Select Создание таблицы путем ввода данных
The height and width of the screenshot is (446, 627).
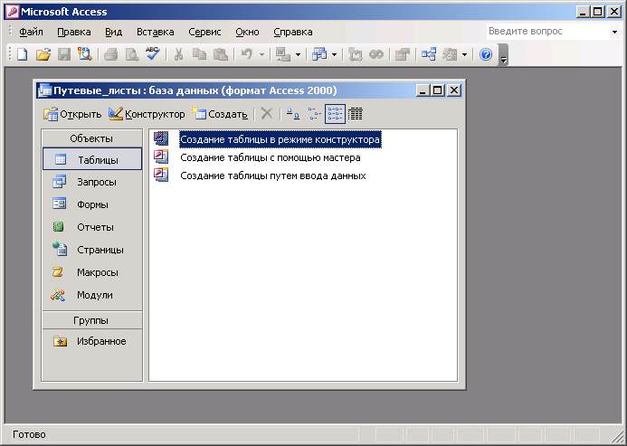pyautogui.click(x=273, y=176)
